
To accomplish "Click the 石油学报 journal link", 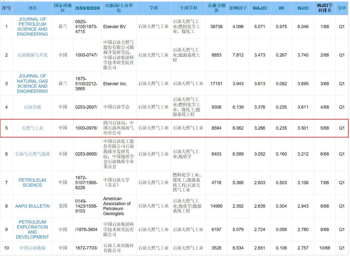I will click(x=32, y=107).
